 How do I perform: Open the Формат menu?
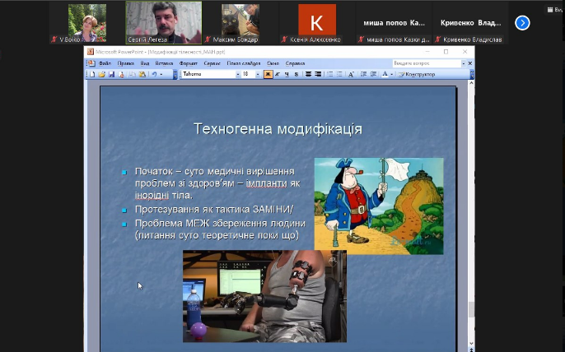coord(188,63)
